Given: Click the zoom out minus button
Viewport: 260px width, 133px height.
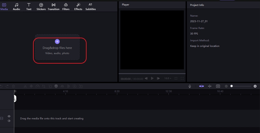Looking at the screenshot, I should pos(226,86).
